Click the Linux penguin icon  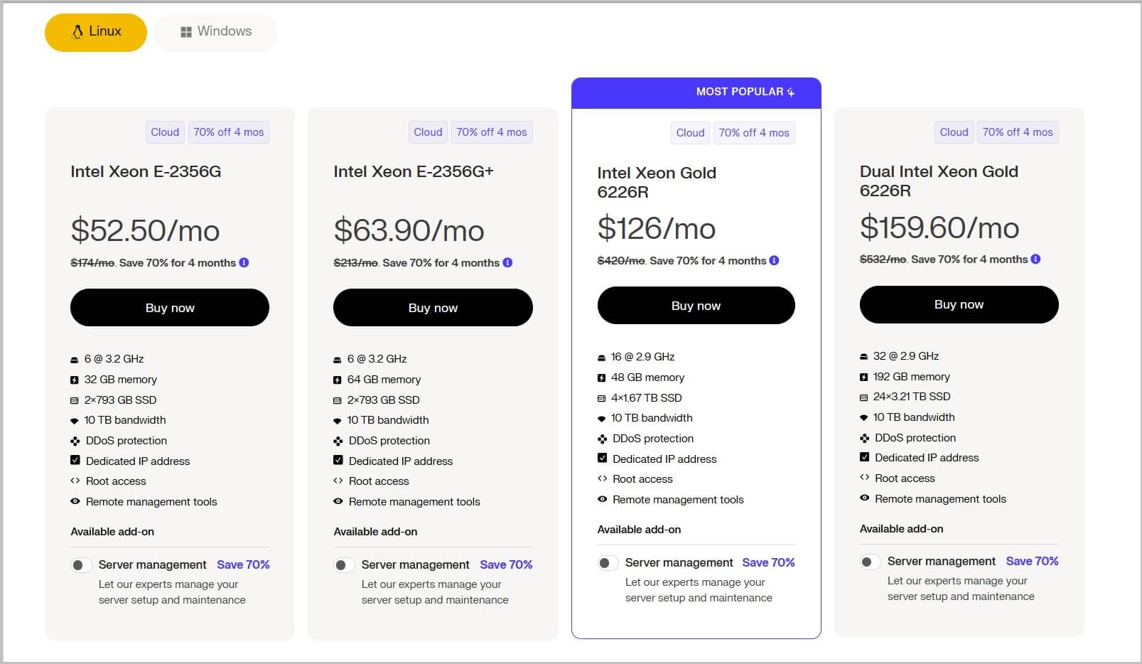77,32
